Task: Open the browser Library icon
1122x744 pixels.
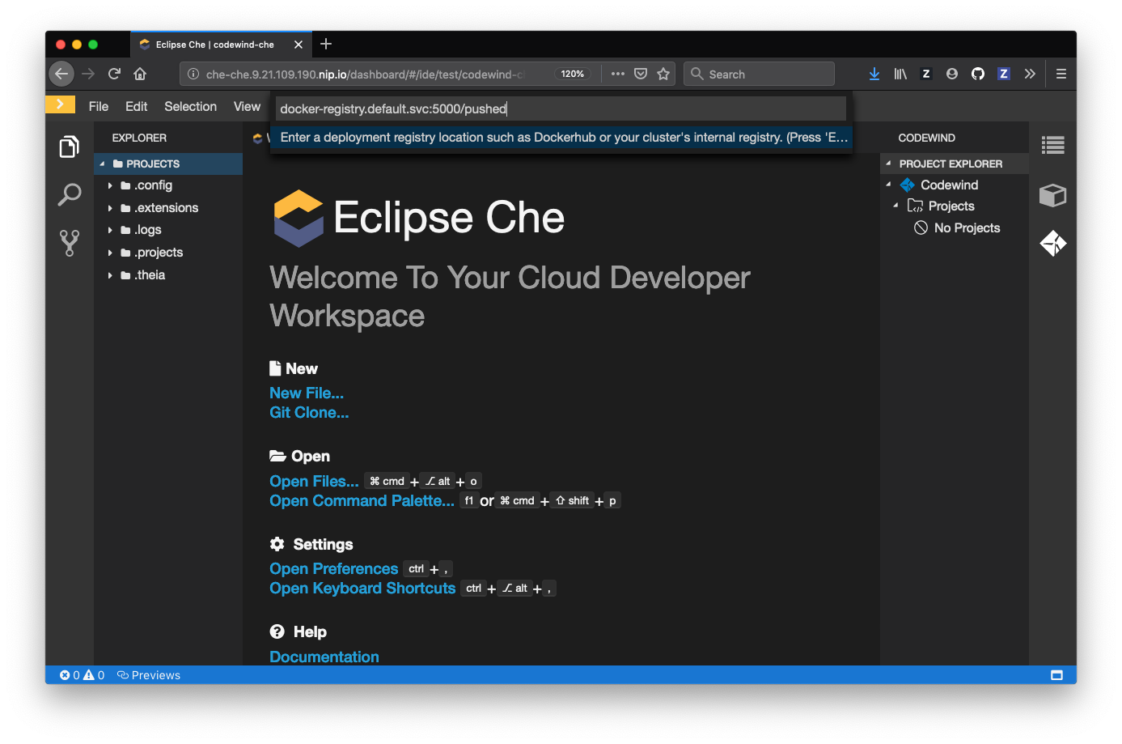Action: [900, 74]
